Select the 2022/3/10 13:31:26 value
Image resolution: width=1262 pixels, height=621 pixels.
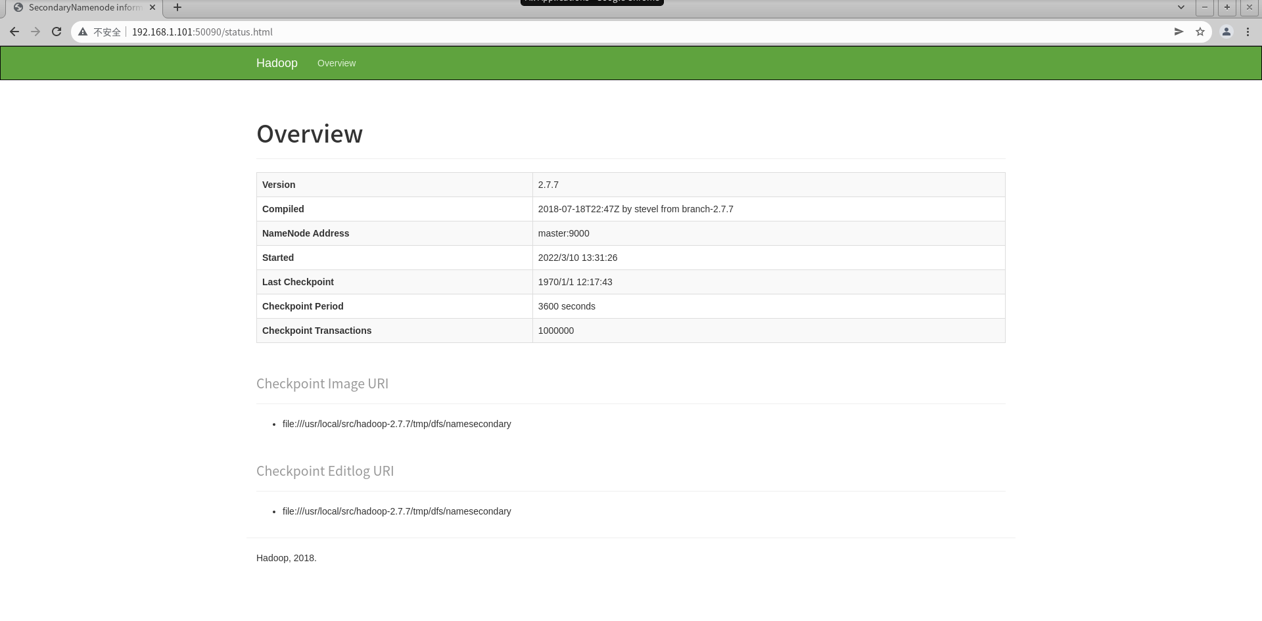click(x=578, y=258)
